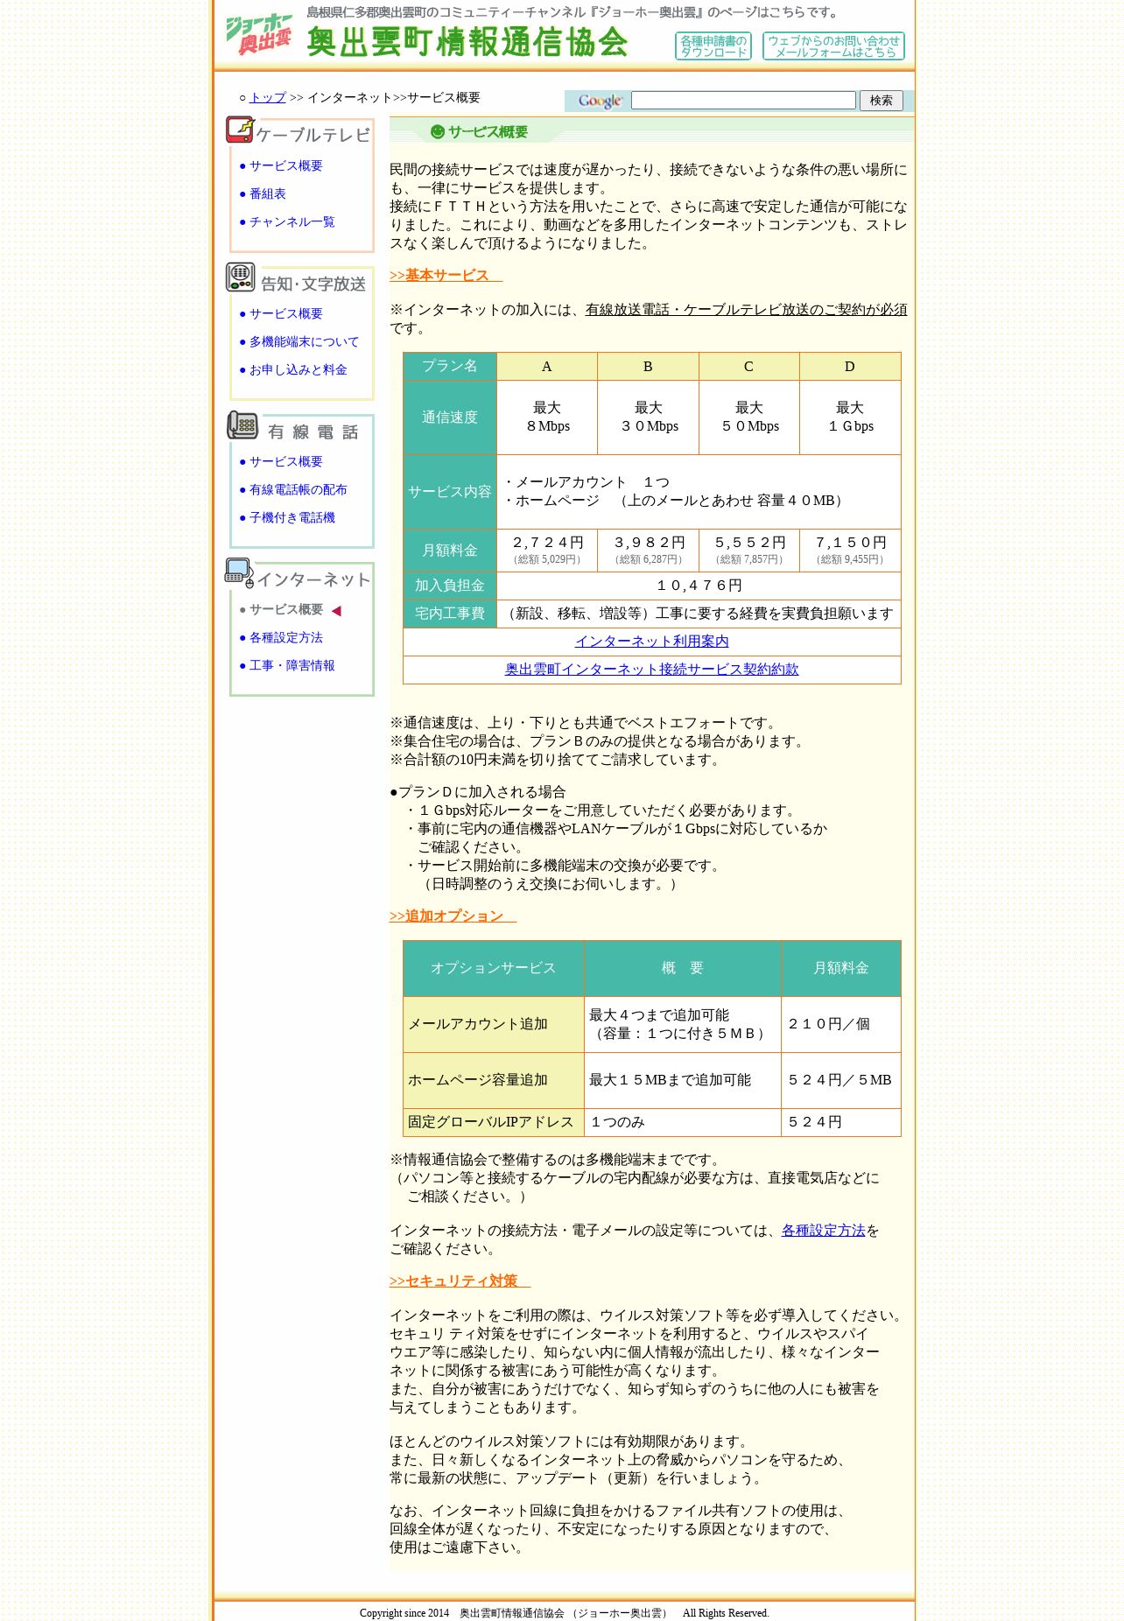Open 各種設定方法 sidebar menu item

(x=285, y=638)
